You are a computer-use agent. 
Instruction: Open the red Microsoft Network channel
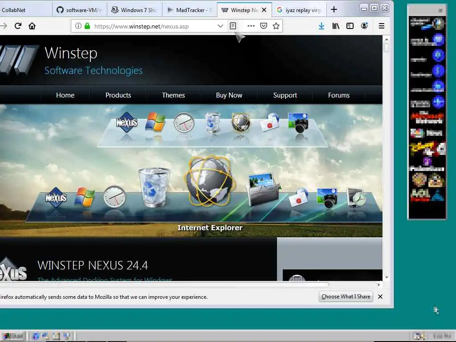[427, 118]
